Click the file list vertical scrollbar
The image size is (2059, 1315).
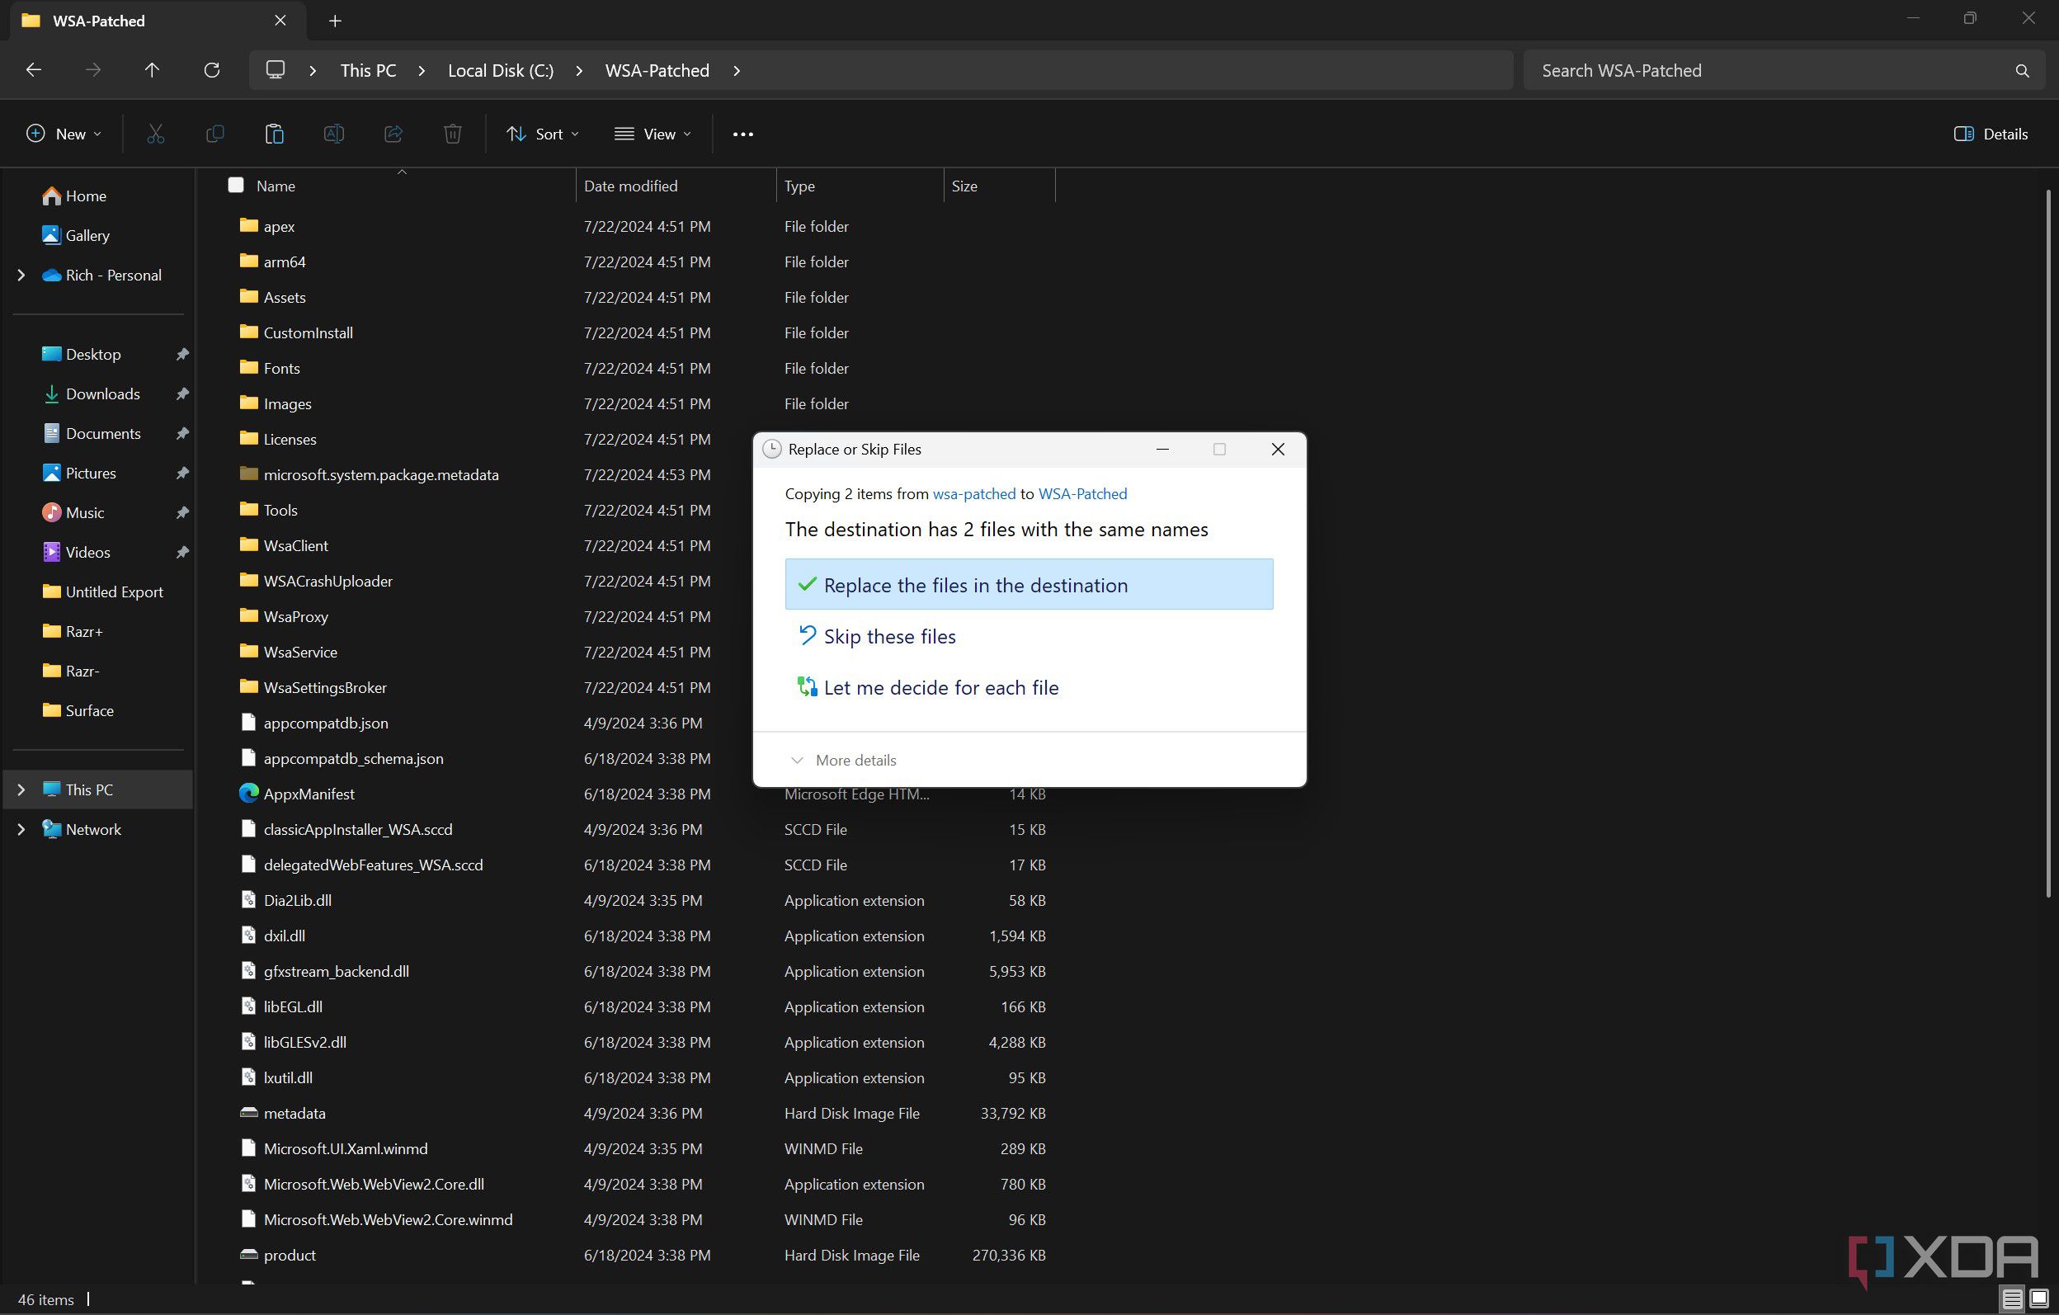point(2049,544)
